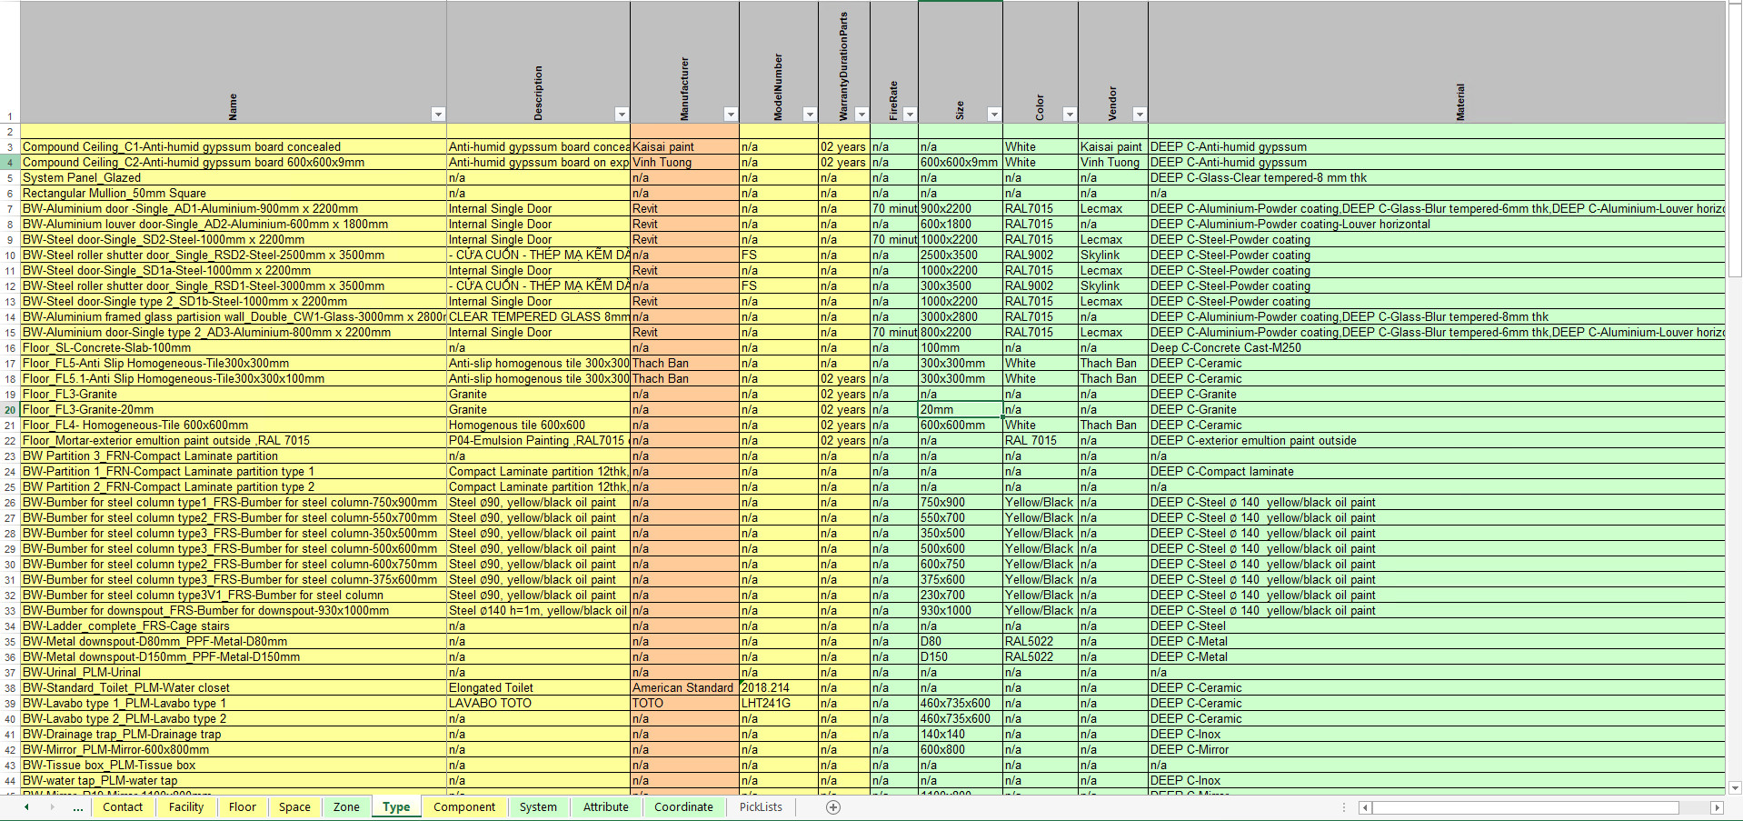Expand the Size column filter dropdown
This screenshot has height=821, width=1743.
click(x=994, y=115)
